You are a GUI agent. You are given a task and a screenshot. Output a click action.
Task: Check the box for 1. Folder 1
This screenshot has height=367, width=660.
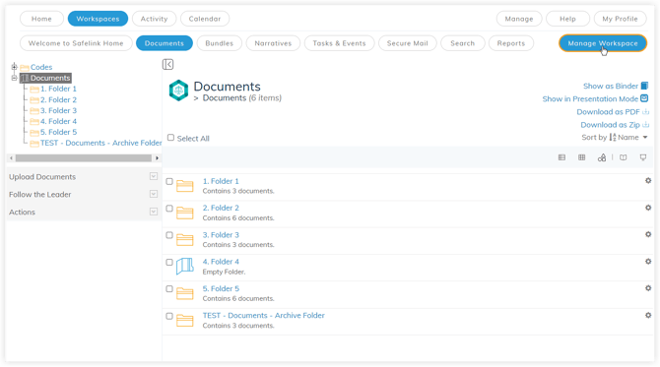(x=169, y=182)
